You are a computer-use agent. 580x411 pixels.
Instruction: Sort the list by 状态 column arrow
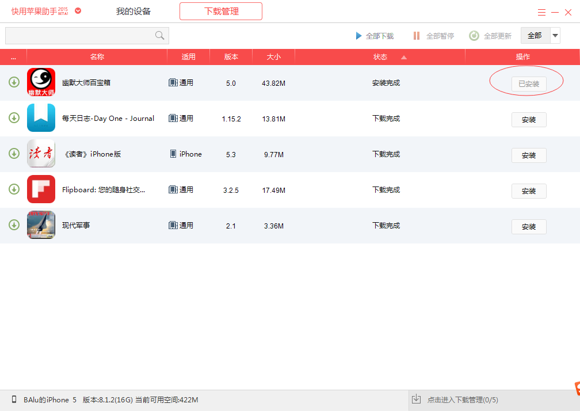coord(404,57)
